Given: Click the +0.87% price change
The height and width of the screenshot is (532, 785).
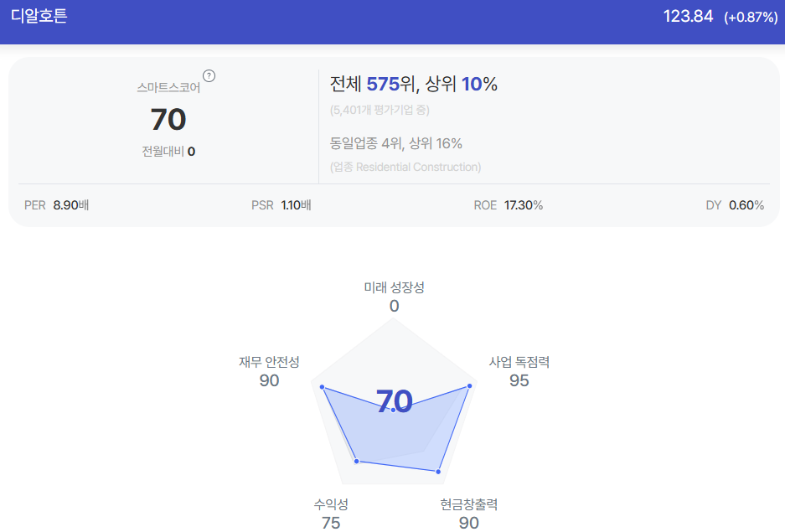Looking at the screenshot, I should [x=751, y=18].
